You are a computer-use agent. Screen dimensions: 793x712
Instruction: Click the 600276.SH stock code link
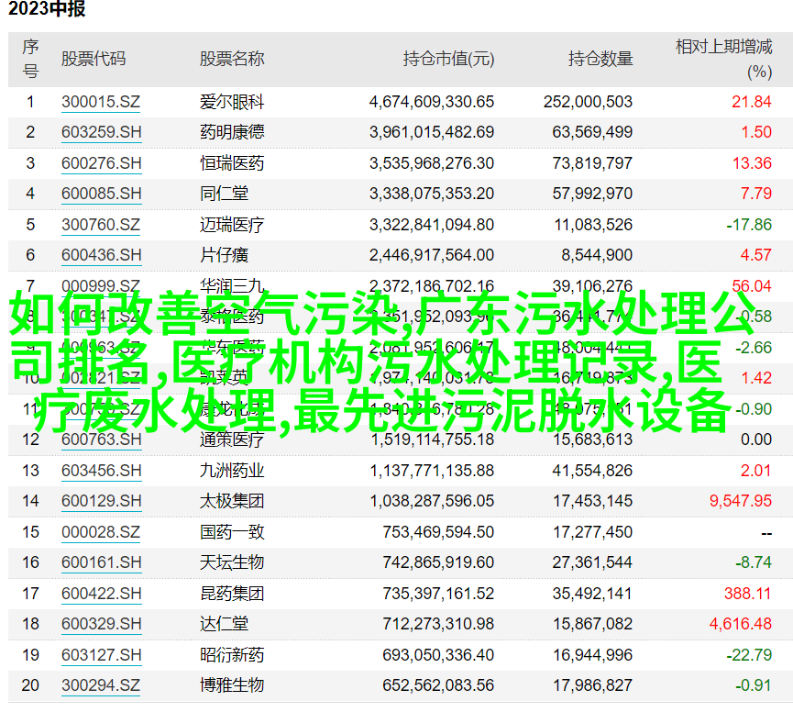coord(101,163)
